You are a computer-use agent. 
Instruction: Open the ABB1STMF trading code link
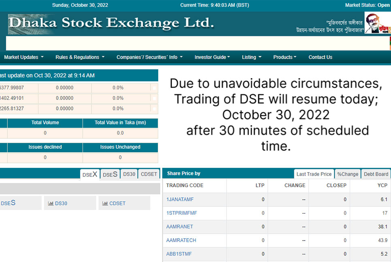point(179,254)
